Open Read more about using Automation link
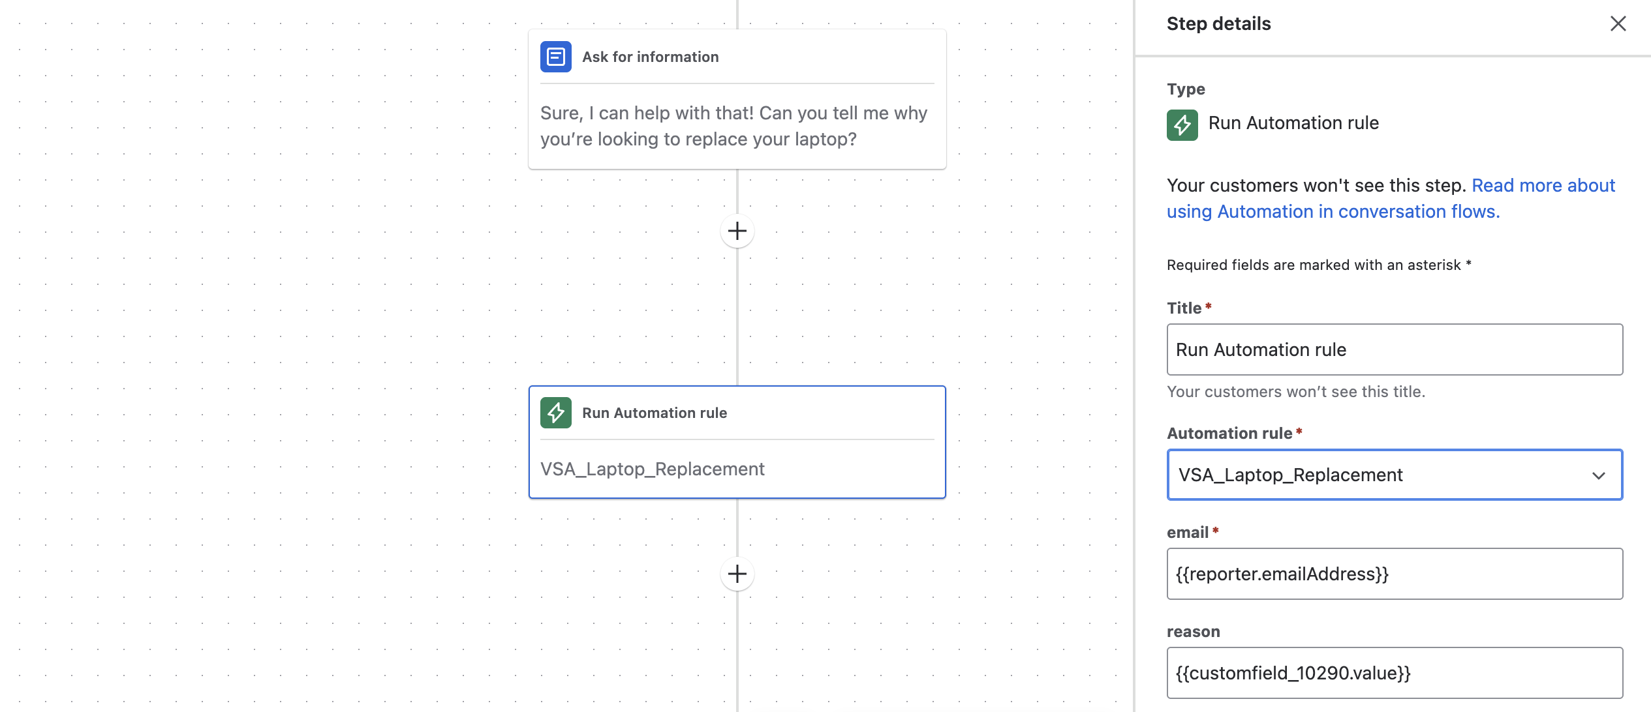The height and width of the screenshot is (712, 1651). pos(1391,198)
